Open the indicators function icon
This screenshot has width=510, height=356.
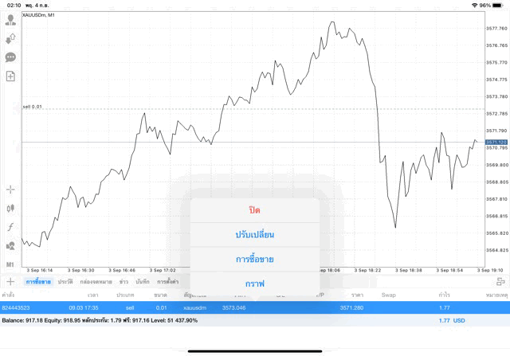point(10,227)
